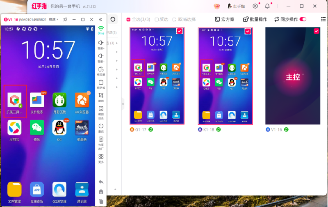Click the 同步操作 label
Screen dimensions: 328x207
(289, 19)
